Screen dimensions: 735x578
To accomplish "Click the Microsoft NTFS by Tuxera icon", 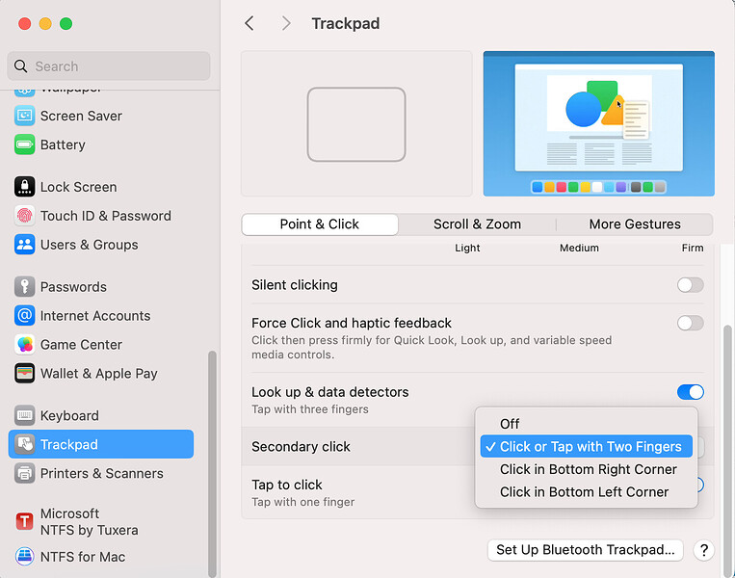I will [x=25, y=521].
